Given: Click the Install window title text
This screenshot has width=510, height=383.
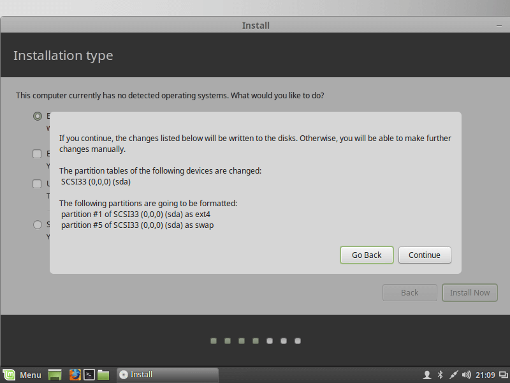Looking at the screenshot, I should coord(256,26).
